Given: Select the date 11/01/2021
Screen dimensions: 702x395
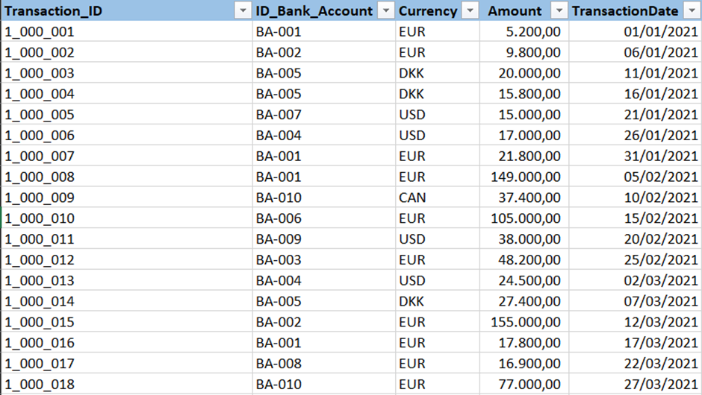Looking at the screenshot, I should click(661, 73).
